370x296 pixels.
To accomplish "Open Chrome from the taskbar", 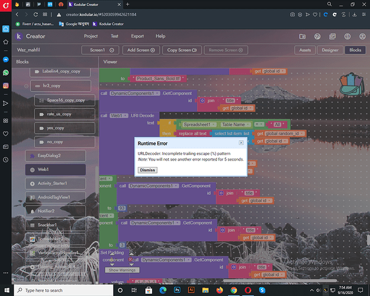I will [234, 290].
